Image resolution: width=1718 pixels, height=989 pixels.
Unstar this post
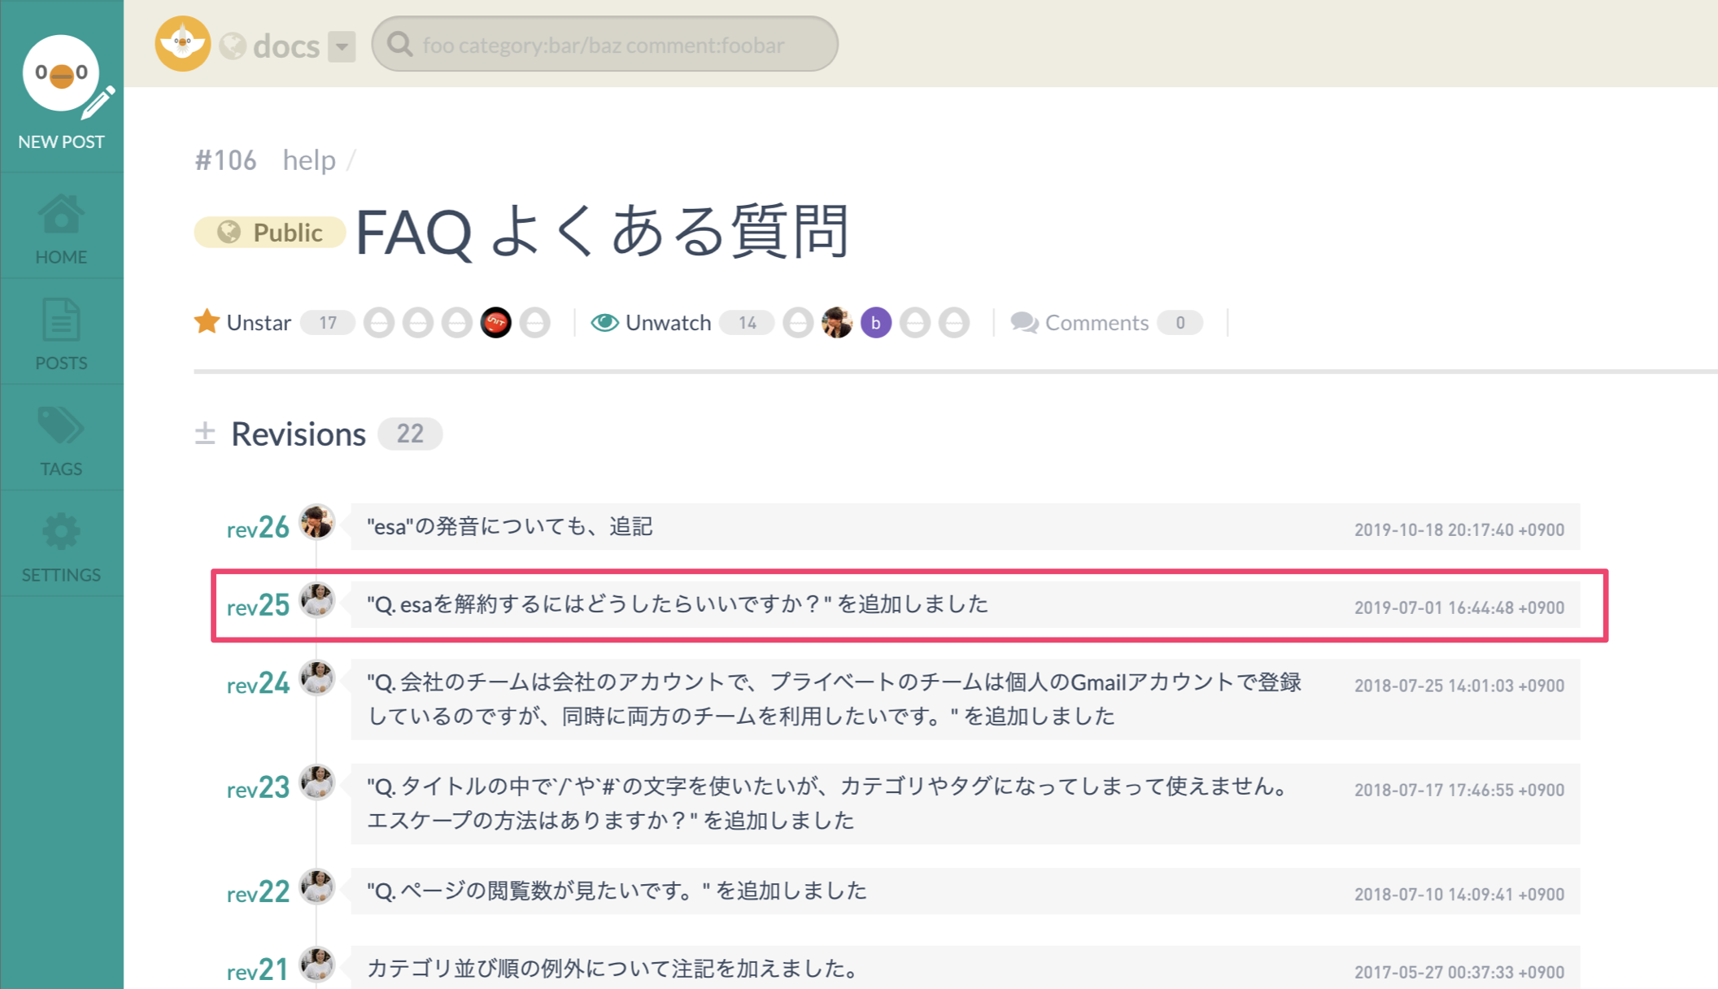point(242,323)
